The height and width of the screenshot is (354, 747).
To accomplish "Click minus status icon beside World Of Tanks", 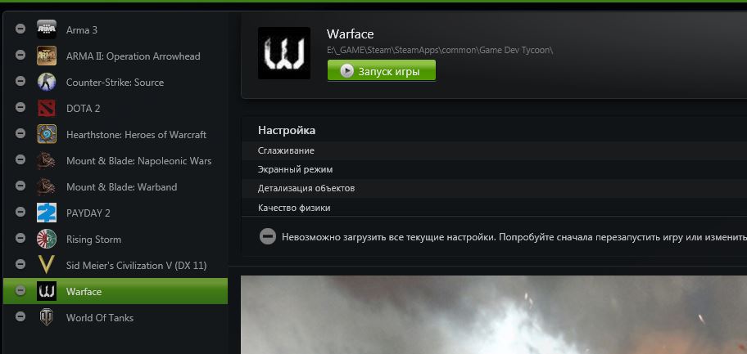I will point(20,316).
